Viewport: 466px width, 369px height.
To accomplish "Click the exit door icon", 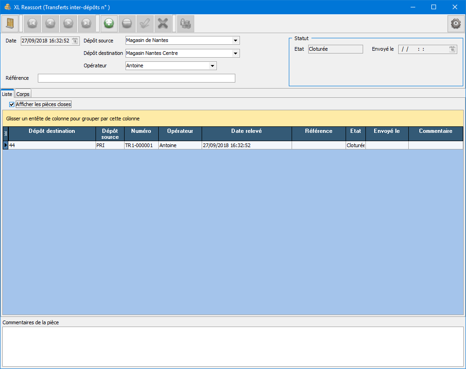I will click(x=10, y=24).
